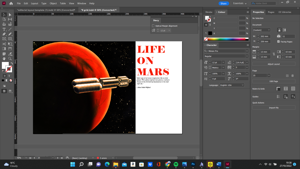Apply None swatch button in toolbox
Viewport: 300px width, 169px height.
(x=11, y=81)
